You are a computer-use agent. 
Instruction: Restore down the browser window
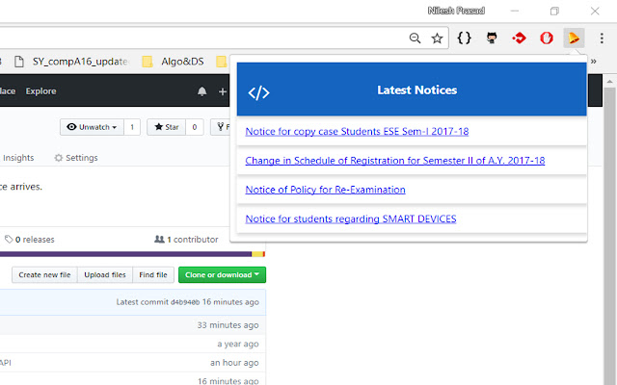pyautogui.click(x=554, y=11)
